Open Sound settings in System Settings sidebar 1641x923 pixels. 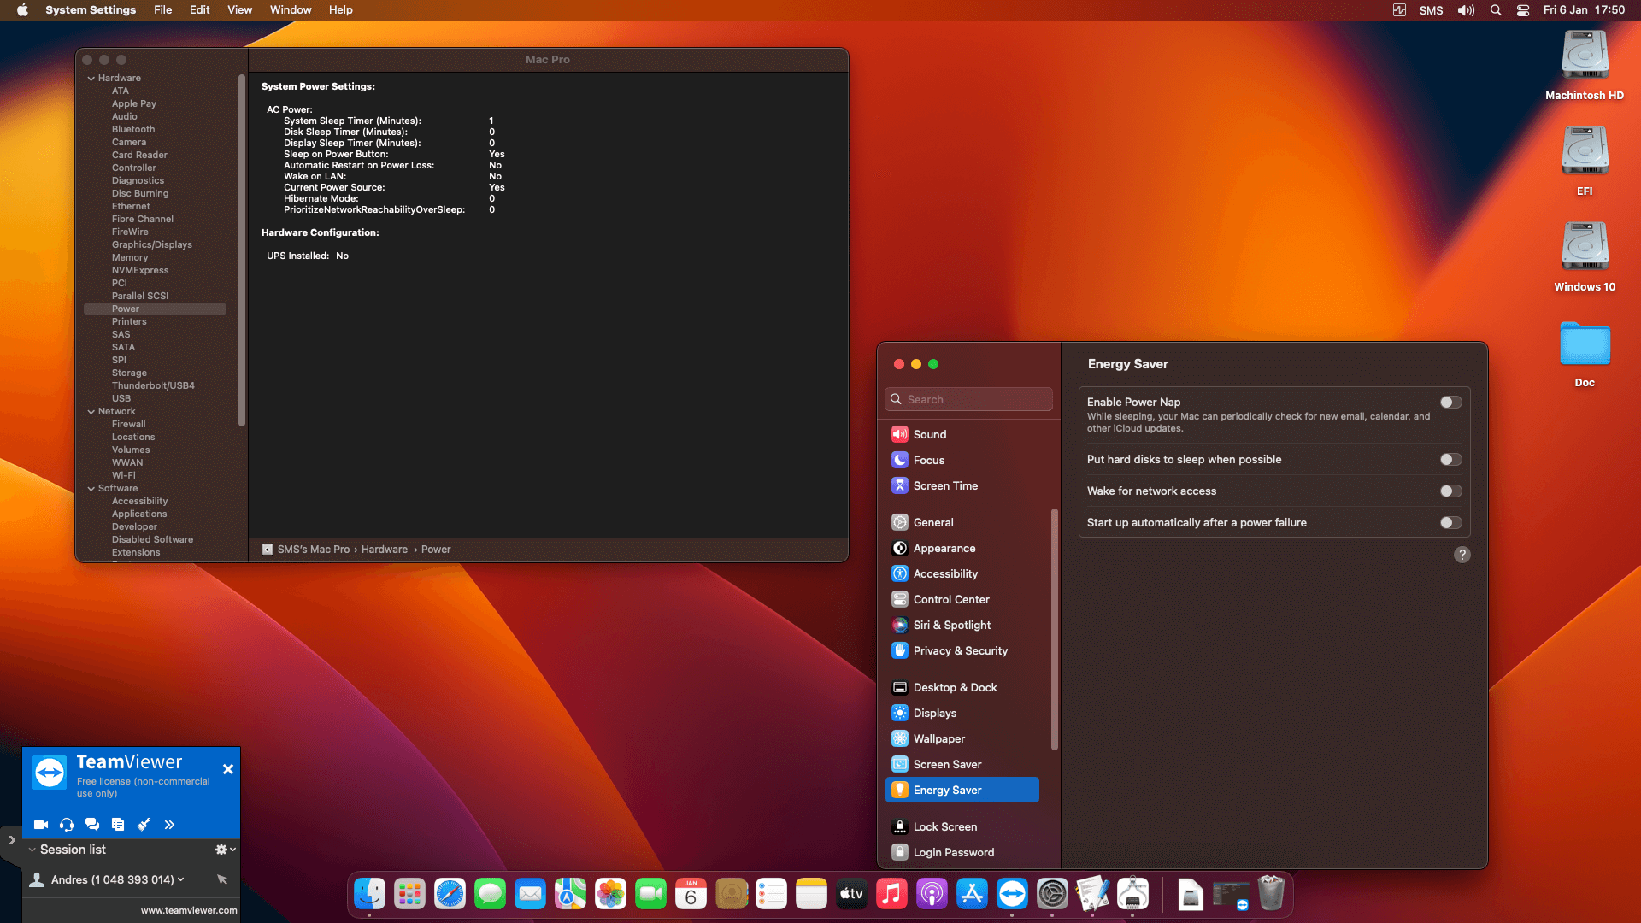coord(930,434)
